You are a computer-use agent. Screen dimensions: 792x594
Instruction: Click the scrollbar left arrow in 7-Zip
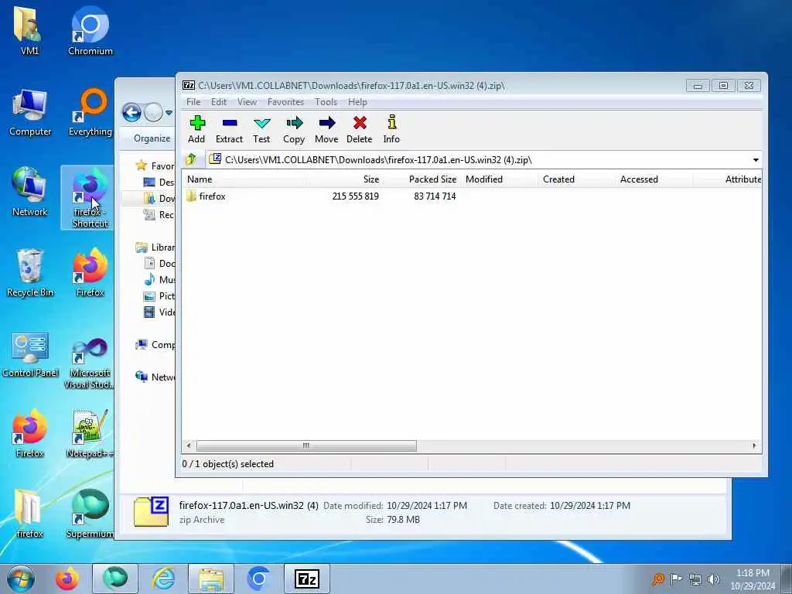coord(189,445)
